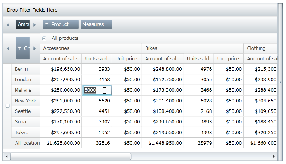Expand the side panel via right edge arrow
The height and width of the screenshot is (164, 286).
pos(281,82)
